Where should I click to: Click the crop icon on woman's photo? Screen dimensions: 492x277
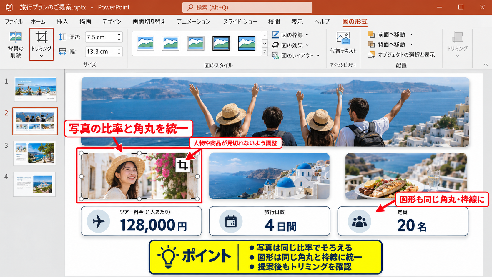click(x=183, y=165)
